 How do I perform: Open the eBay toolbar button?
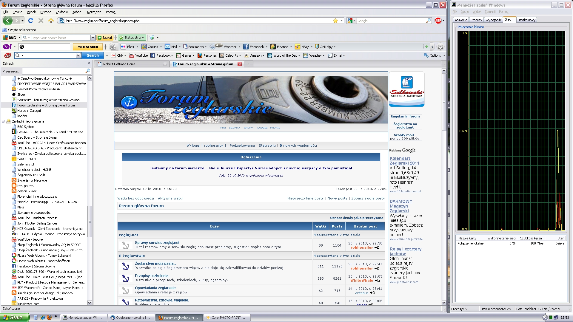click(302, 47)
